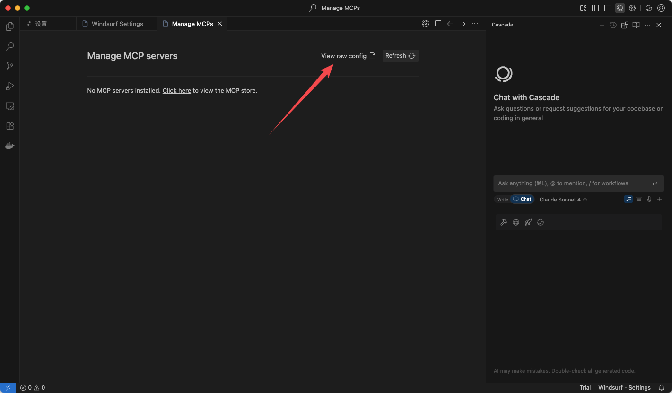Toggle the Cascade panel from title bar
Image resolution: width=672 pixels, height=393 pixels.
click(x=620, y=8)
